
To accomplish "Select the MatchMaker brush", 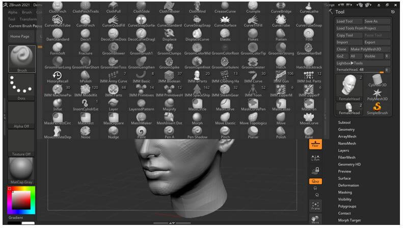I will click(x=141, y=119).
